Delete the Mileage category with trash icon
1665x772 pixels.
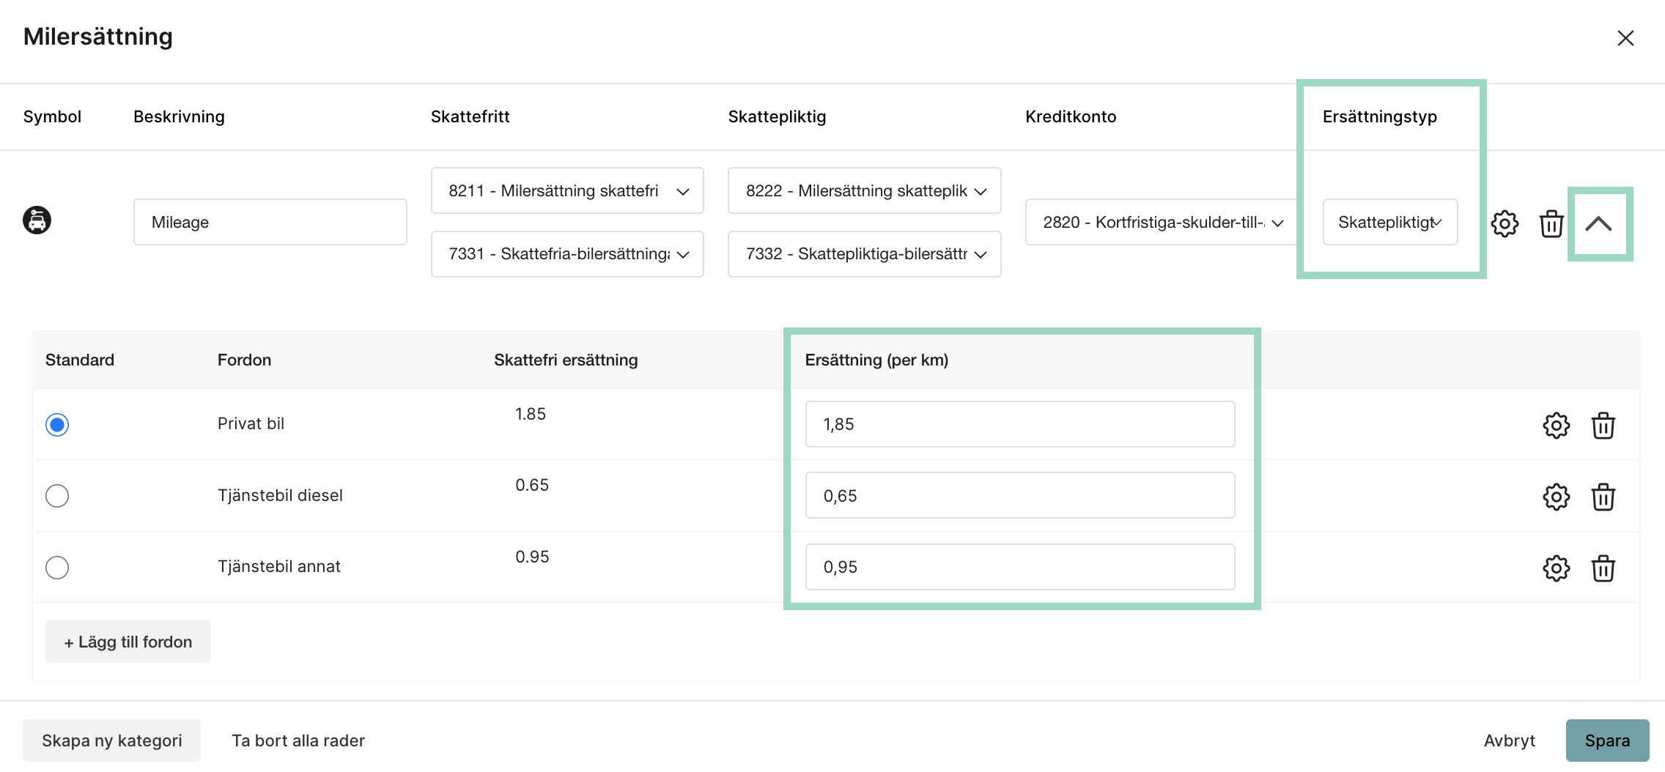[1551, 223]
